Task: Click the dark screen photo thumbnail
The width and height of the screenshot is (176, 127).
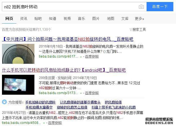Action: pos(18,85)
